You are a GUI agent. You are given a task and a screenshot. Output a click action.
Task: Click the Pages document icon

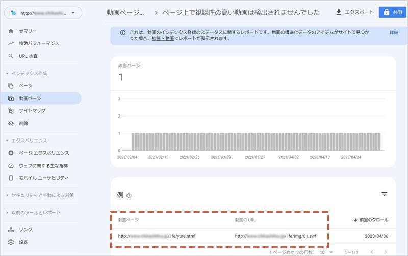pyautogui.click(x=11, y=85)
